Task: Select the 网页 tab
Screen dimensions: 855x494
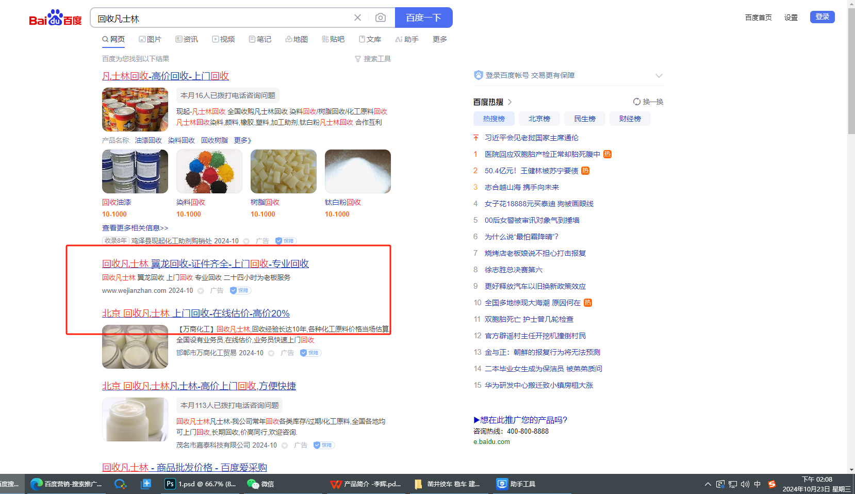Action: (113, 39)
